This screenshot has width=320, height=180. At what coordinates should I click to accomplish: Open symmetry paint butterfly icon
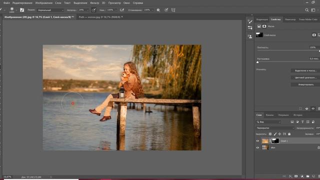[x=173, y=10]
